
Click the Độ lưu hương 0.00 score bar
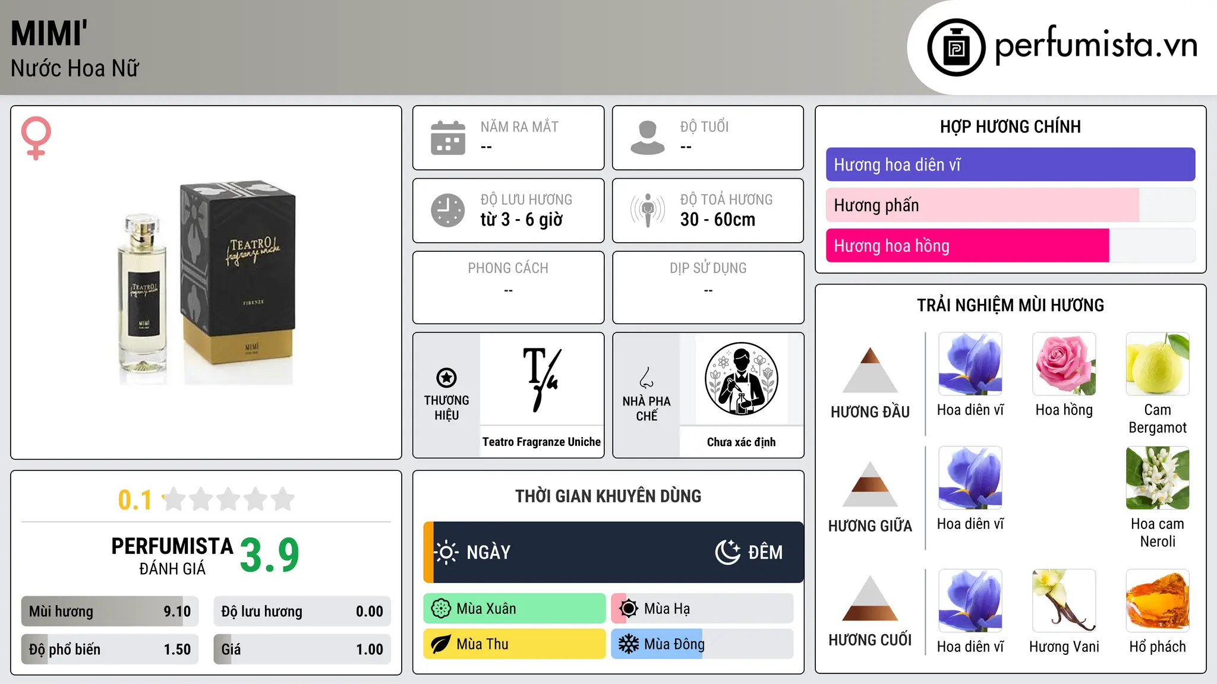[302, 611]
